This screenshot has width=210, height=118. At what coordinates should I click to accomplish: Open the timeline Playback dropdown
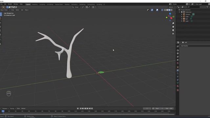pyautogui.click(x=6, y=108)
